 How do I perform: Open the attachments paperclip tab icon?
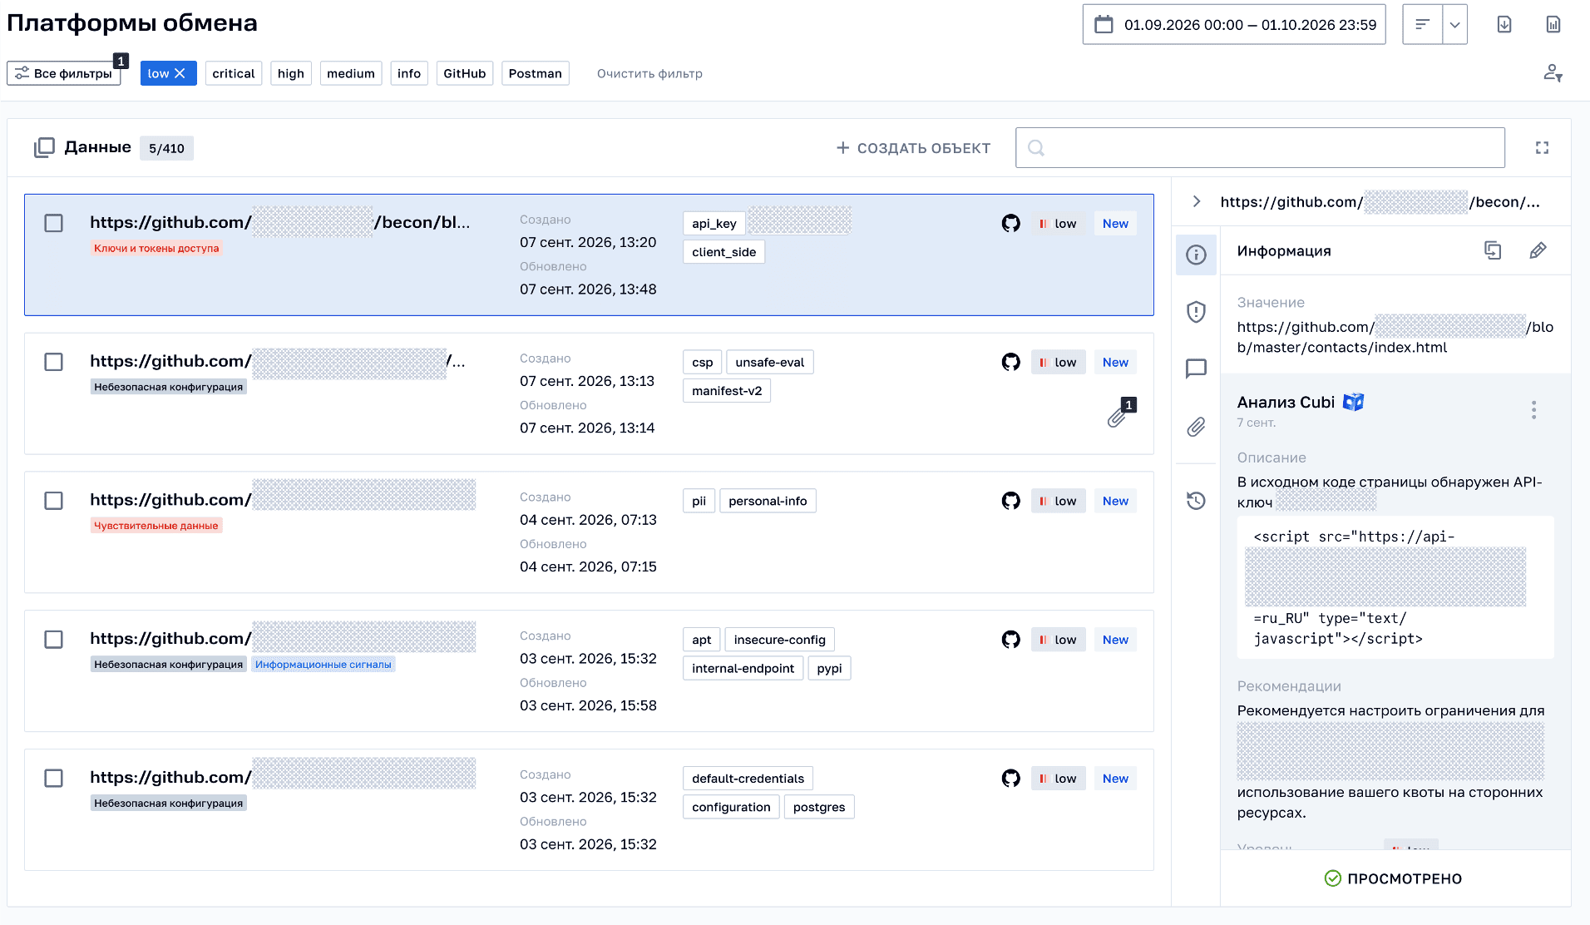tap(1196, 428)
